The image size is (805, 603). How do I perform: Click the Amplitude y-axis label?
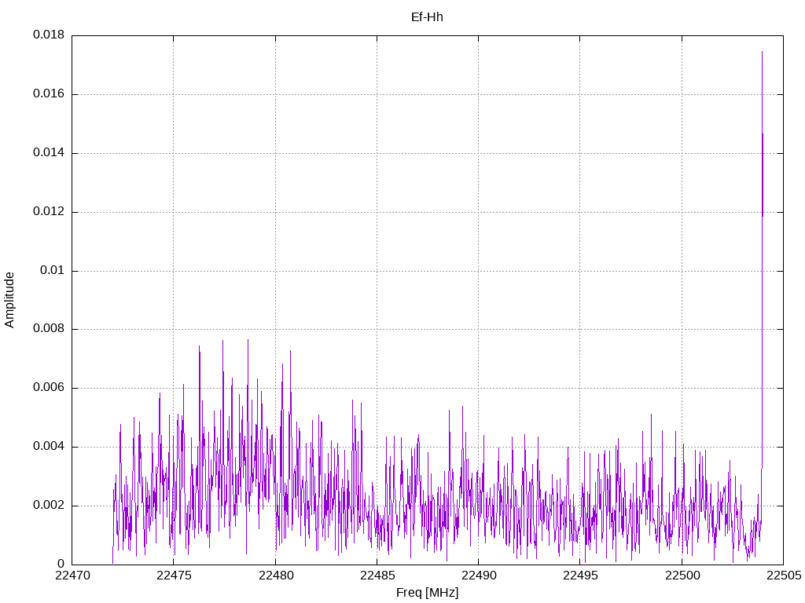(9, 300)
